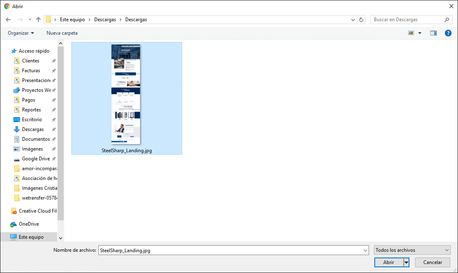Click the Chrome icon in title bar

[x=7, y=6]
